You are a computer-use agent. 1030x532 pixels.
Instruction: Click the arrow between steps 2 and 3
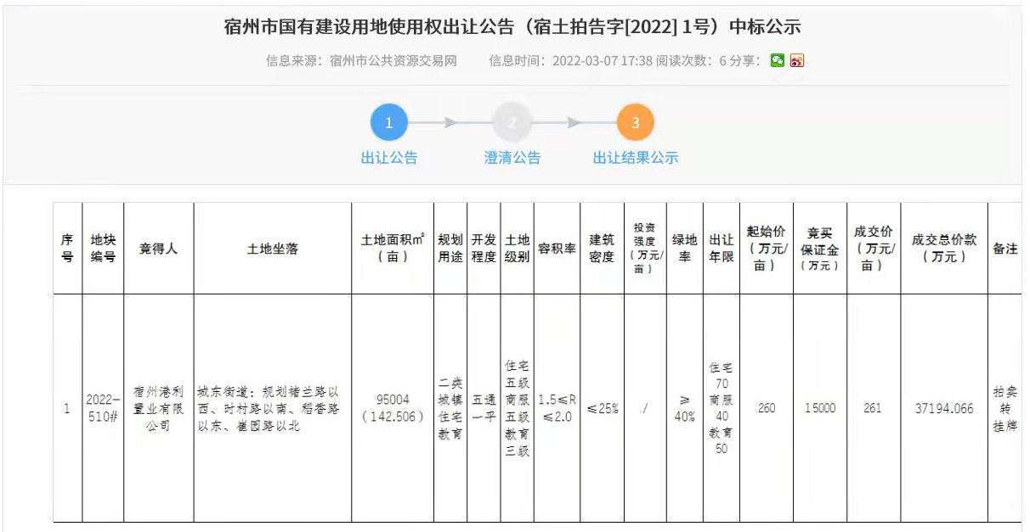pyautogui.click(x=574, y=123)
